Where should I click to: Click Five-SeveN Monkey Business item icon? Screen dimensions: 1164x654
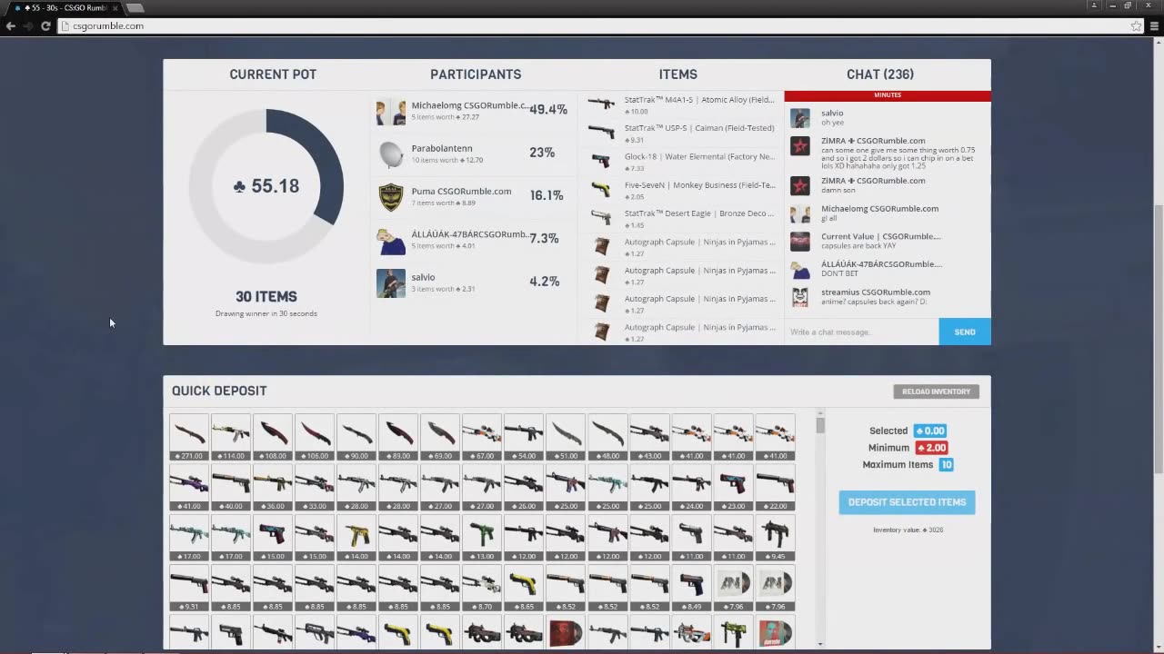601,189
